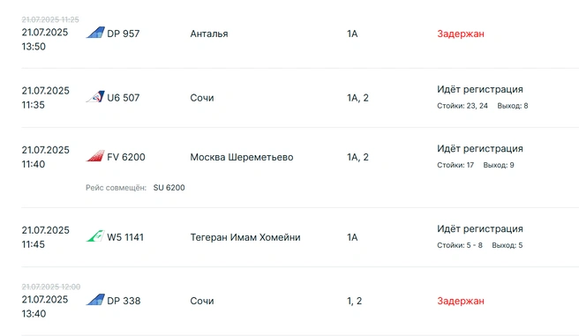Click the Задержан status for DP 338

(x=461, y=301)
